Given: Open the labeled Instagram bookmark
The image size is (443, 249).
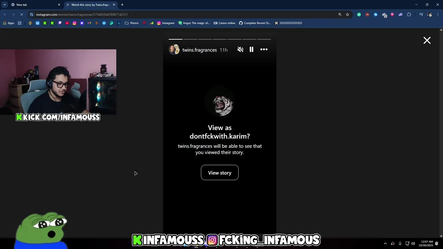Looking at the screenshot, I should tap(166, 23).
